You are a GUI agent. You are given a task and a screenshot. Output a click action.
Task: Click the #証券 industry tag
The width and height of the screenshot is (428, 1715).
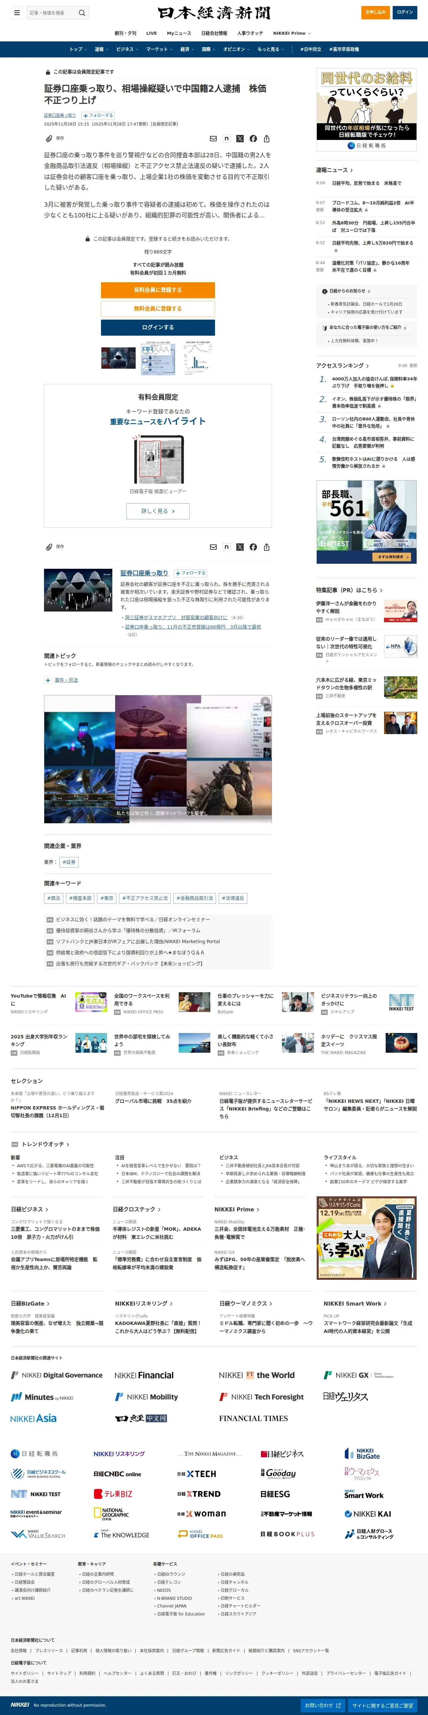tap(69, 861)
